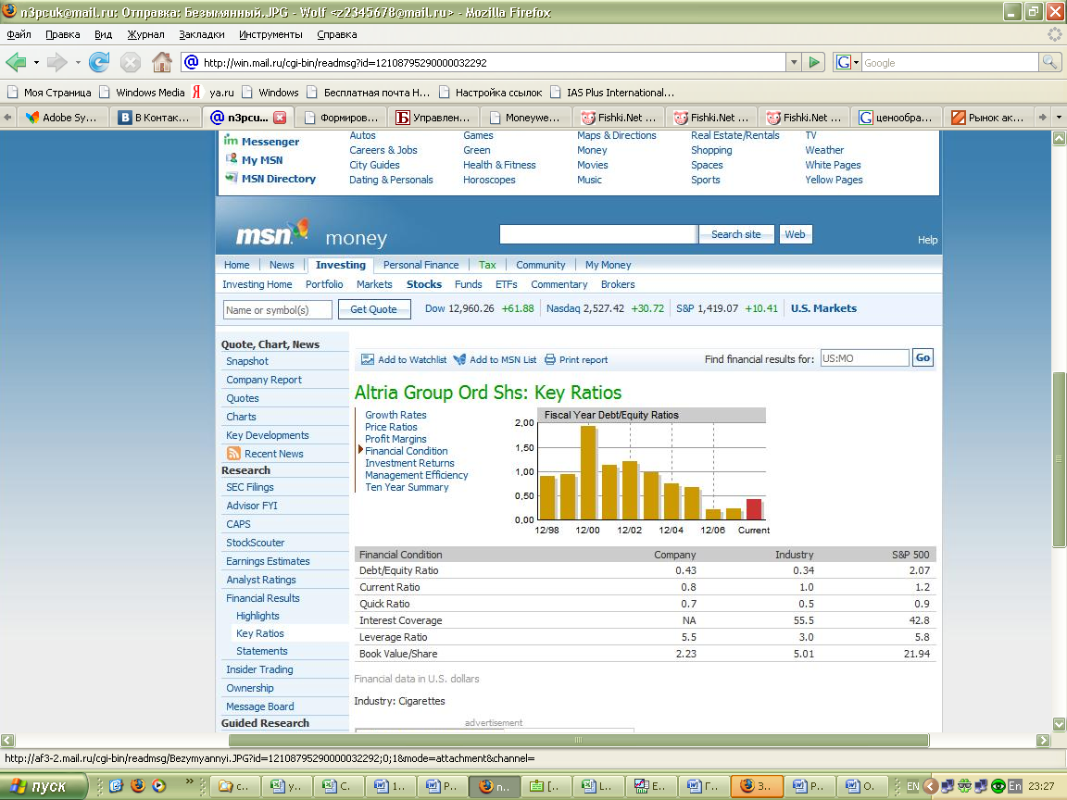1067x800 pixels.
Task: Click the red Current bar in chart
Action: [754, 509]
